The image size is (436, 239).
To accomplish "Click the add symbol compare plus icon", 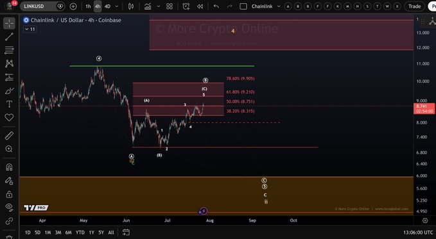I will point(73,6).
